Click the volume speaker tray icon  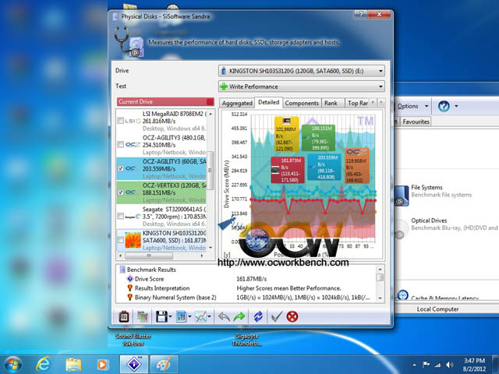449,365
